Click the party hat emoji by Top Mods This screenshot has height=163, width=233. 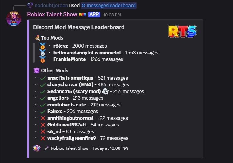click(x=37, y=38)
